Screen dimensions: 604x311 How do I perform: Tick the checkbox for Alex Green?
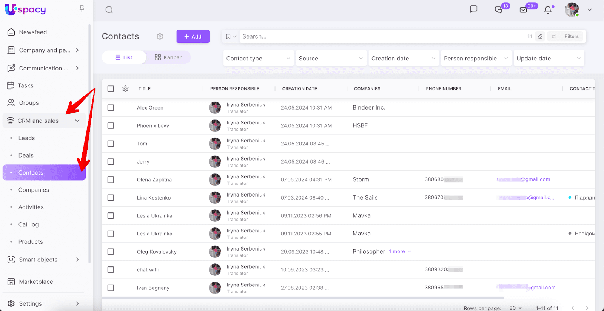point(111,108)
